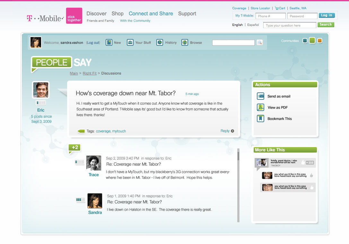Click Trace's profile photo
Screen dimensions: 349x244
(94, 163)
